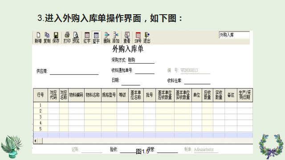The width and height of the screenshot is (285, 160).
Task: Click the 新增 (New) toolbar icon
Action: tap(38, 38)
